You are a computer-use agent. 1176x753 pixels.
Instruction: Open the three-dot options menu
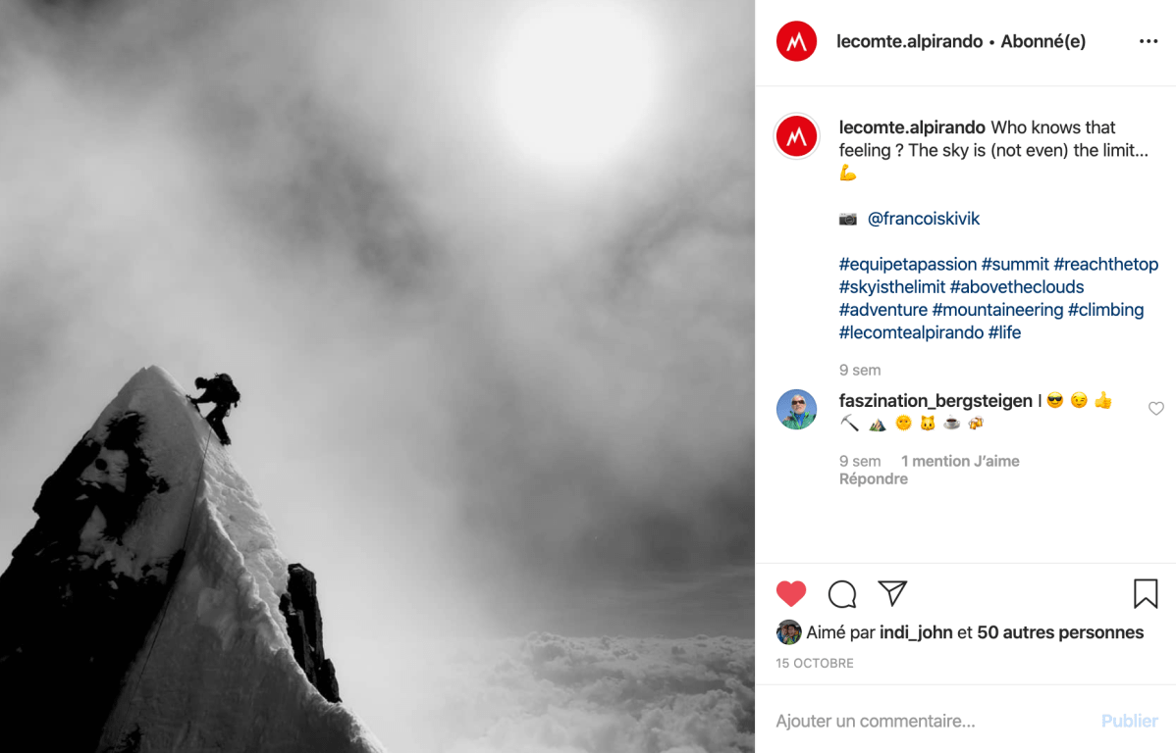(x=1149, y=41)
